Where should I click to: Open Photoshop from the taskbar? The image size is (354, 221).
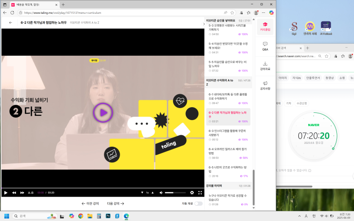(108, 216)
